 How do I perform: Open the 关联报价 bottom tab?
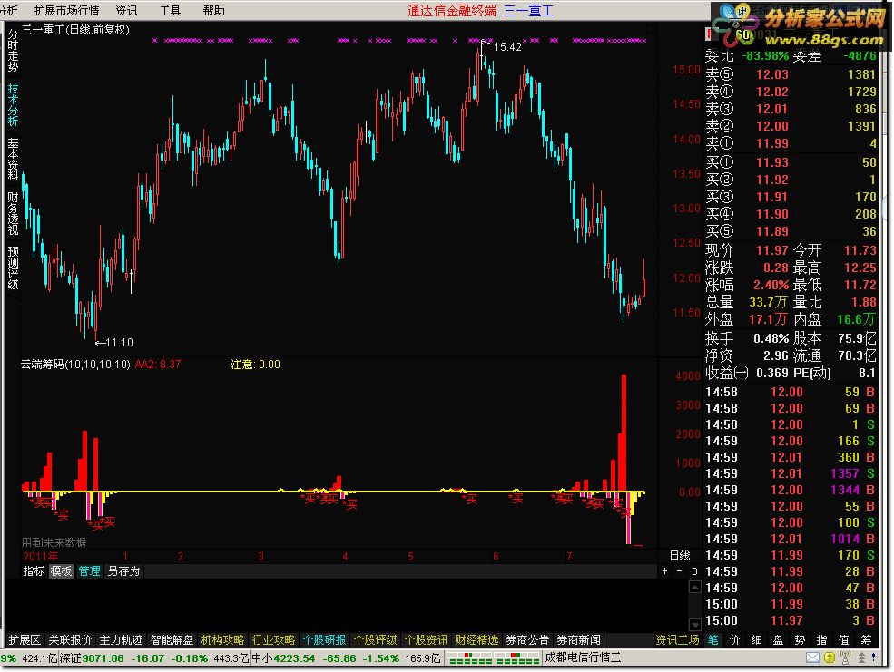[70, 640]
